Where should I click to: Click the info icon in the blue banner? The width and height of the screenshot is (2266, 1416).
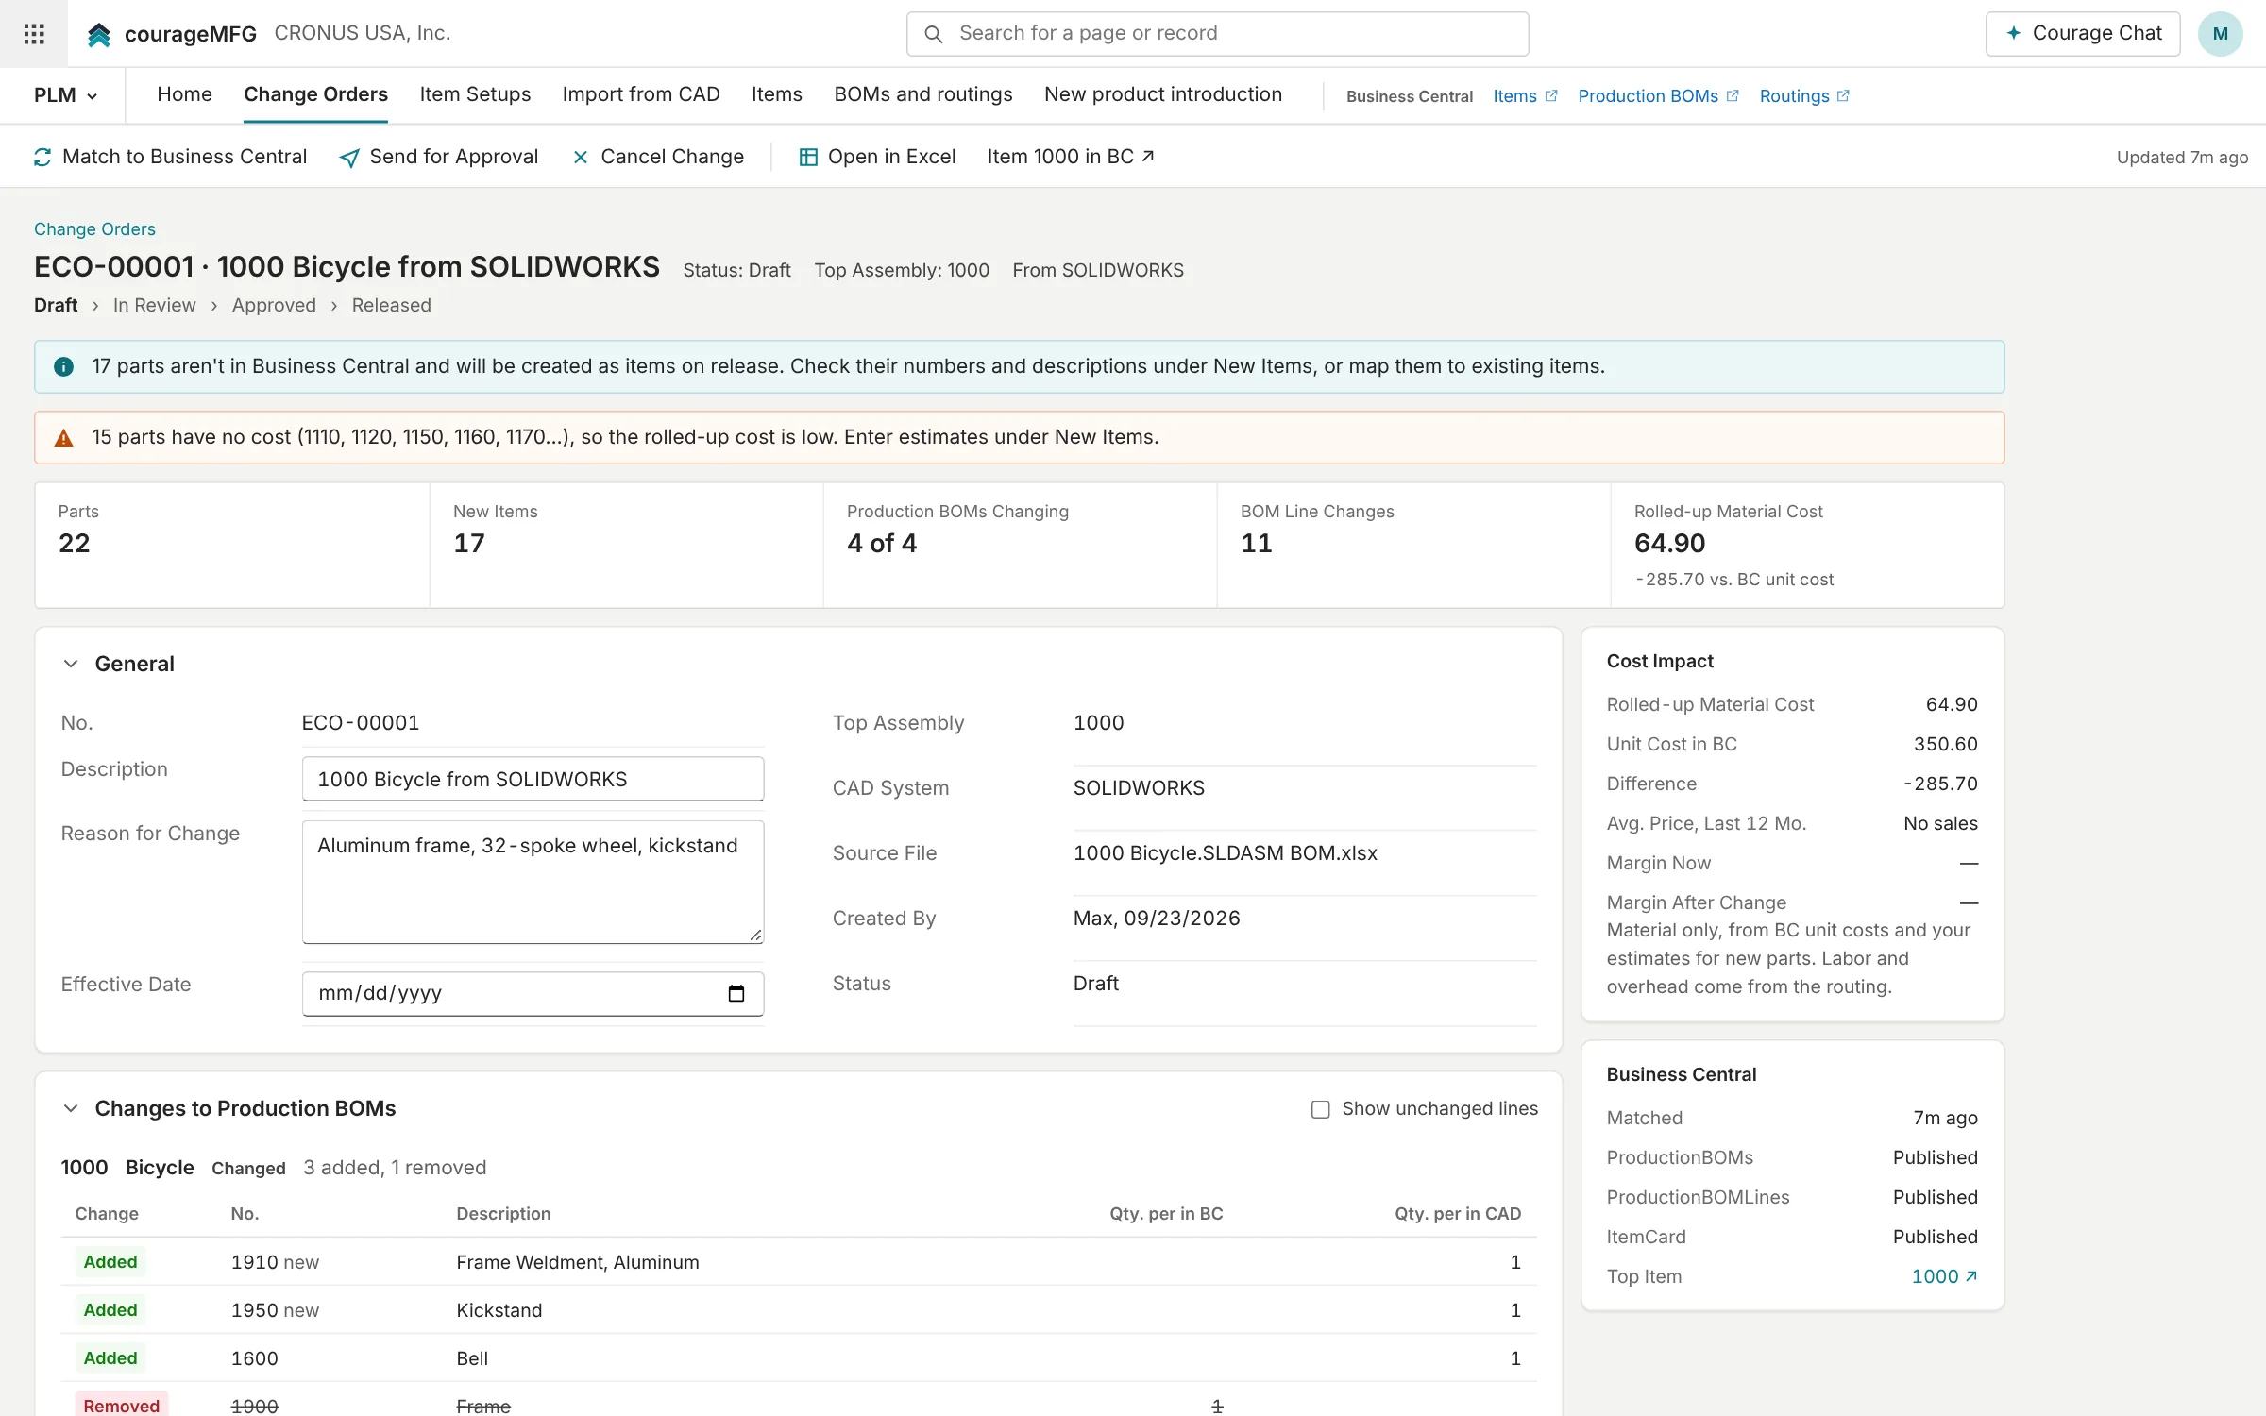tap(63, 366)
